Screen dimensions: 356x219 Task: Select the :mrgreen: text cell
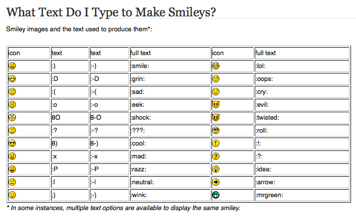click(302, 195)
